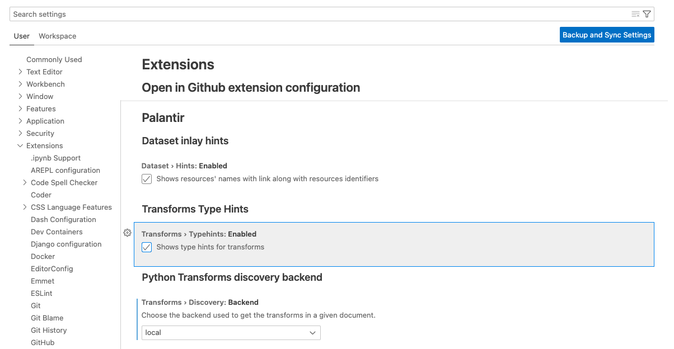Viewport: 674px width, 349px height.
Task: Open ESLint extension settings
Action: pyautogui.click(x=41, y=293)
